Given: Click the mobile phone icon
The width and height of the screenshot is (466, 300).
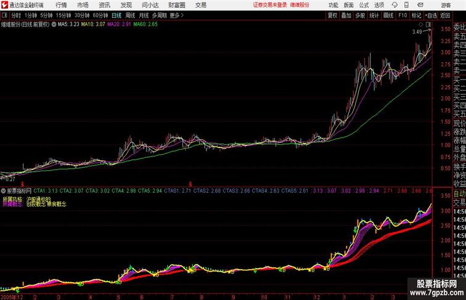Looking at the screenshot, I should pos(407,5).
